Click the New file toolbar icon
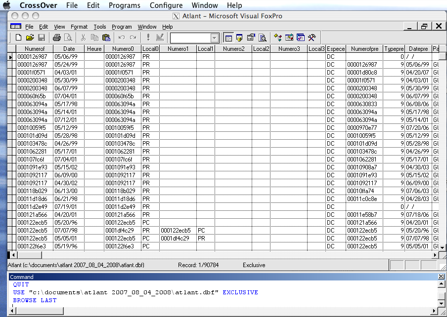The width and height of the screenshot is (447, 317). tap(18, 38)
